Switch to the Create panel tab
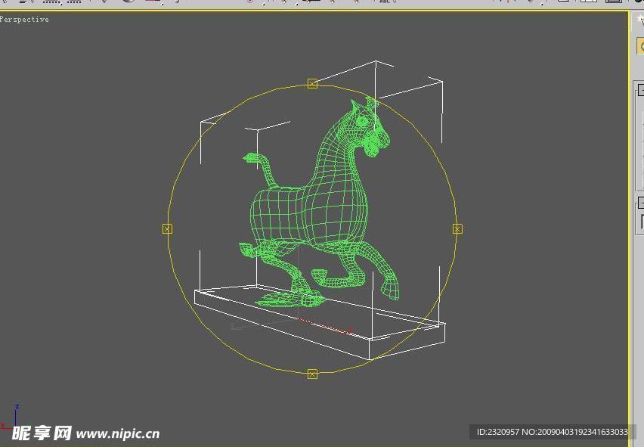This screenshot has width=644, height=447. 639,20
